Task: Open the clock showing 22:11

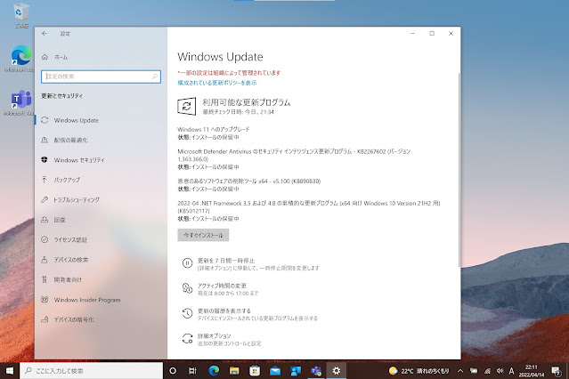Action: (x=532, y=371)
